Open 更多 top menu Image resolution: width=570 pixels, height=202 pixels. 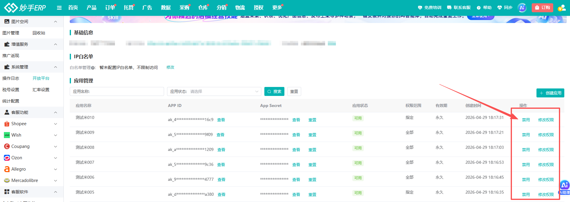[277, 7]
